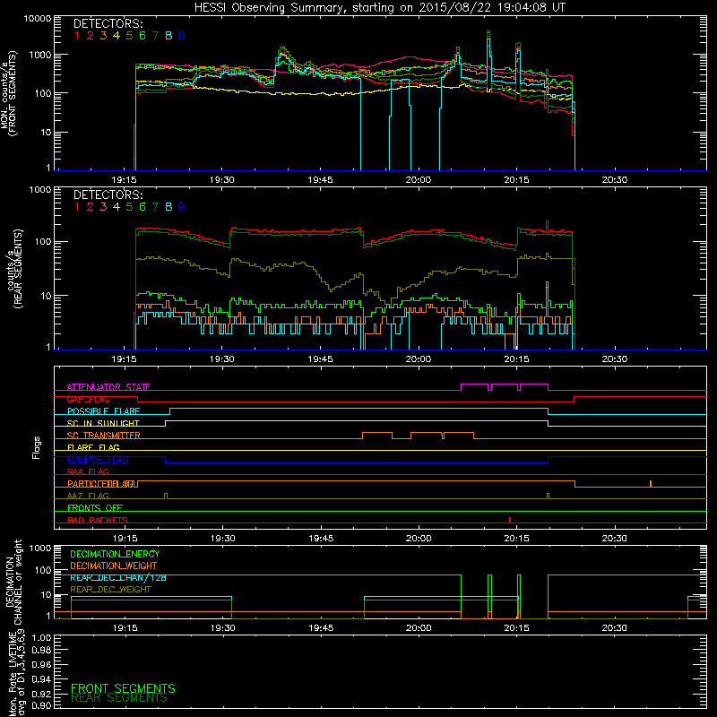This screenshot has height=717, width=717.
Task: Click 20:15 tick label under rear segments plot
Action: 516,359
